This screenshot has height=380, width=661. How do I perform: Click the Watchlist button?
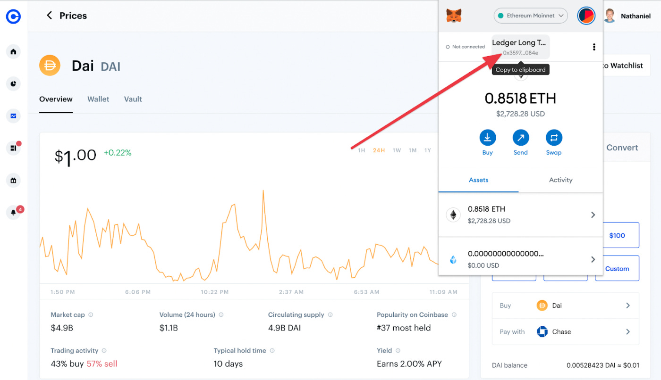(x=626, y=66)
